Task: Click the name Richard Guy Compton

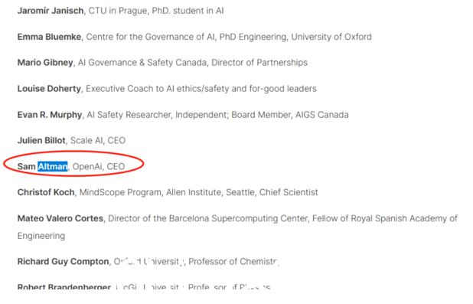Action: tap(63, 261)
